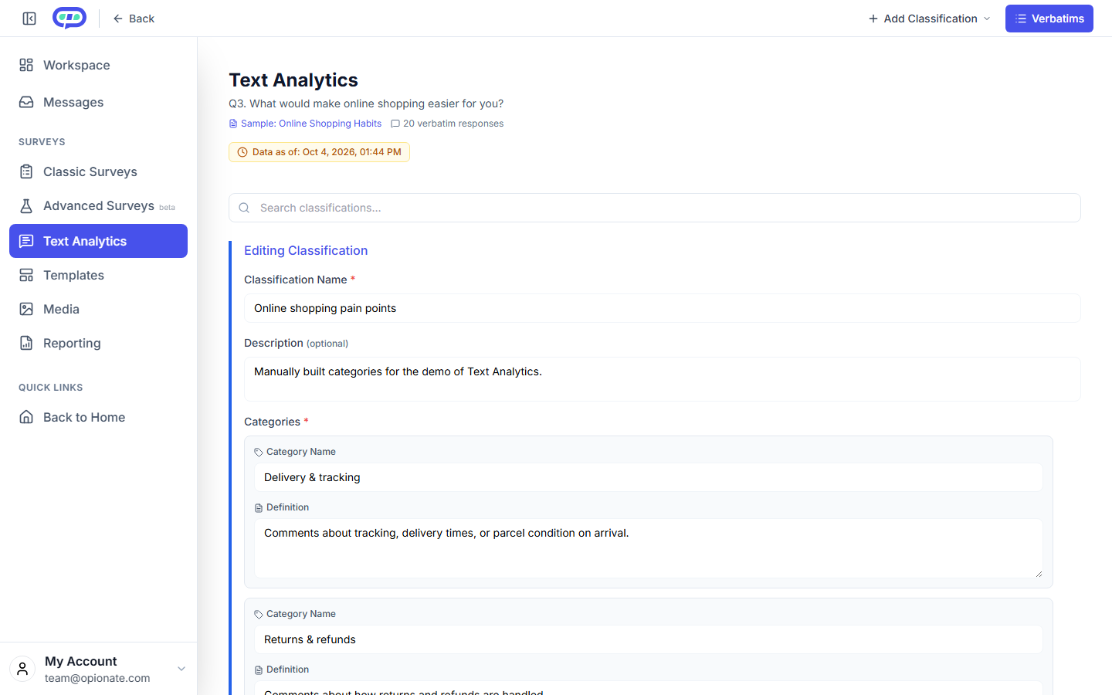
Task: Focus the Search classifications field
Action: (655, 208)
